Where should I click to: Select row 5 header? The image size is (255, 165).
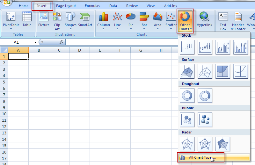pyautogui.click(x=4, y=82)
